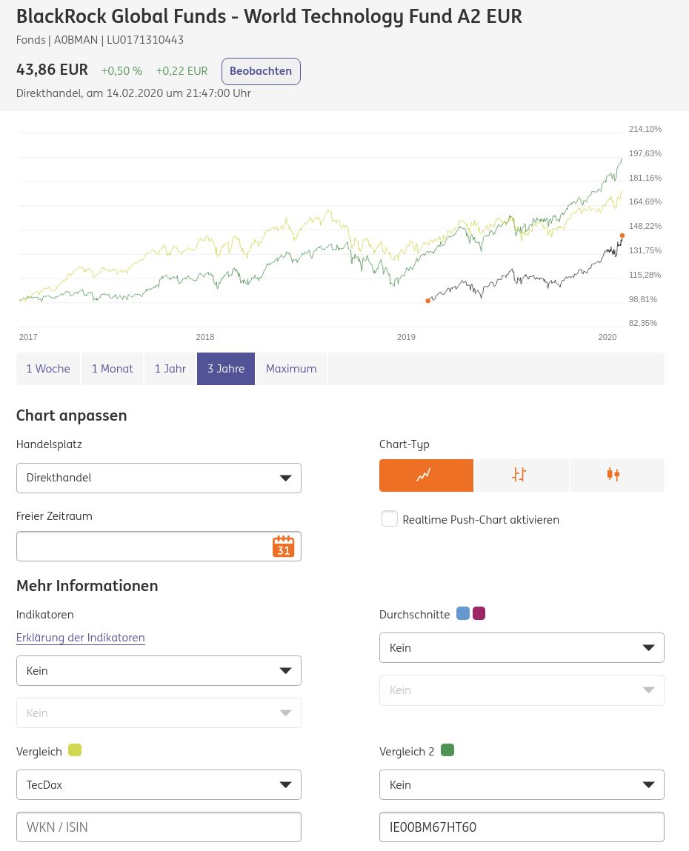This screenshot has height=851, width=689.
Task: Enable Realtime Push-Chart checkbox
Action: [390, 518]
